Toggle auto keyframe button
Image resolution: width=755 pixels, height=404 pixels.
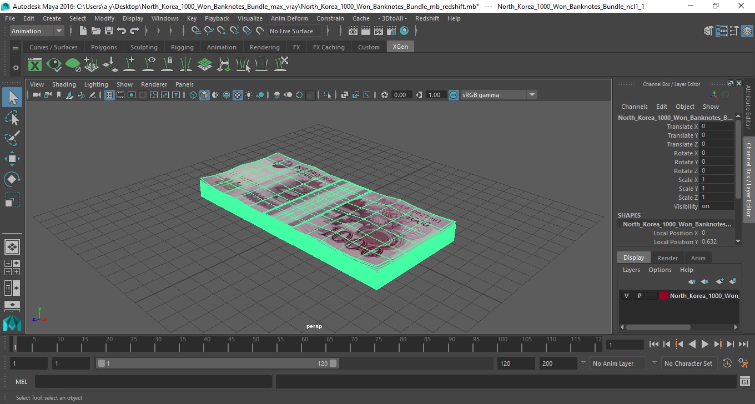tap(727, 363)
